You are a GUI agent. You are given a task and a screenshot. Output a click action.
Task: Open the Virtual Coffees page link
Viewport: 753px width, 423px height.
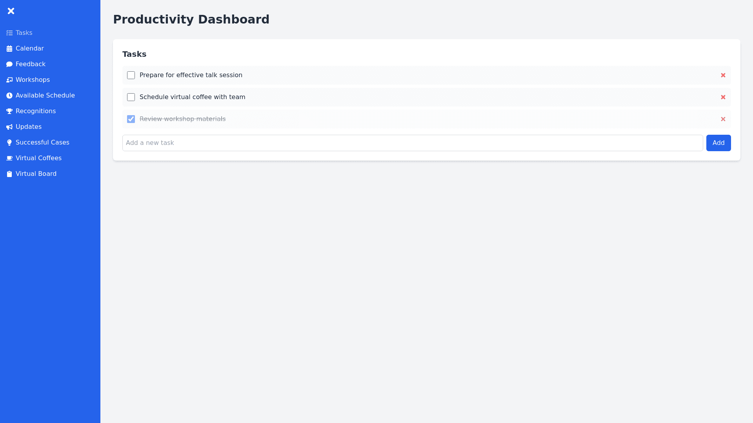(x=38, y=158)
